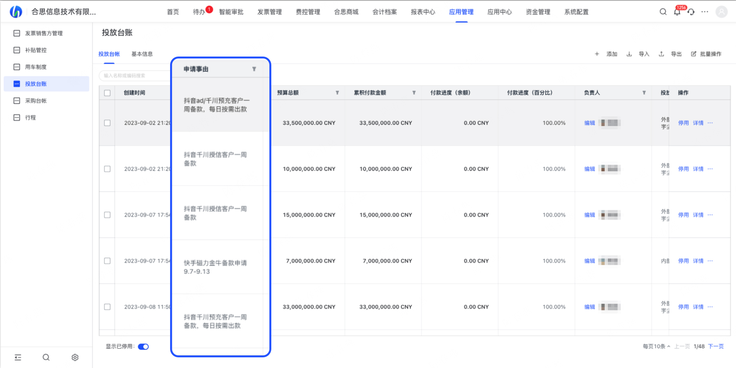Switch to the 基本信息 tab

pyautogui.click(x=142, y=54)
